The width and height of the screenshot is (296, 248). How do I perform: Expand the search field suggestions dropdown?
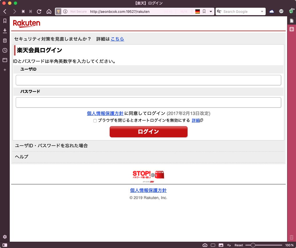pos(262,11)
